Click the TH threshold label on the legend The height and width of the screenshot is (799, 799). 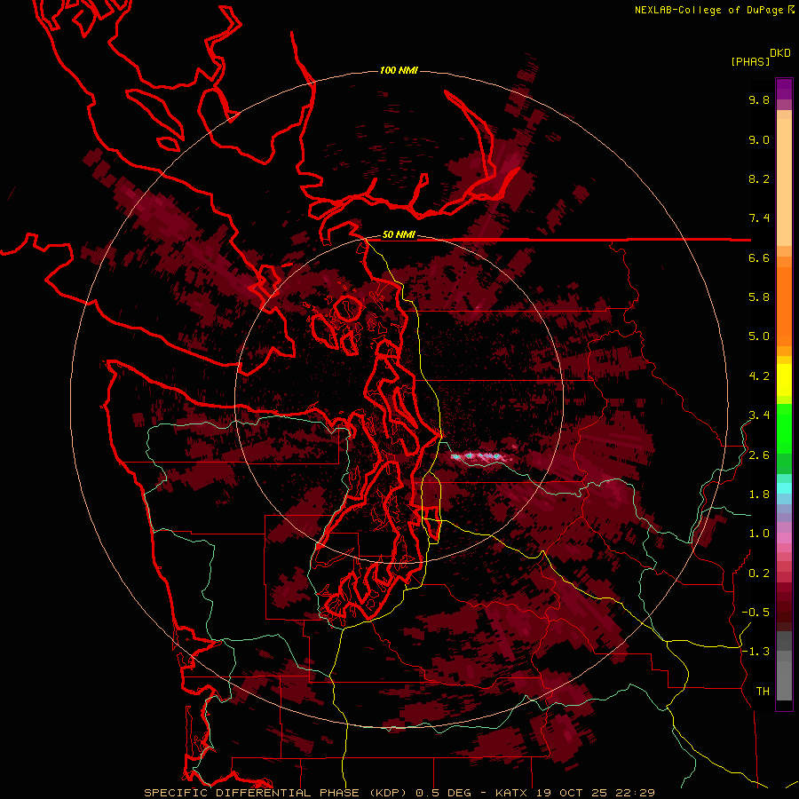pos(763,692)
